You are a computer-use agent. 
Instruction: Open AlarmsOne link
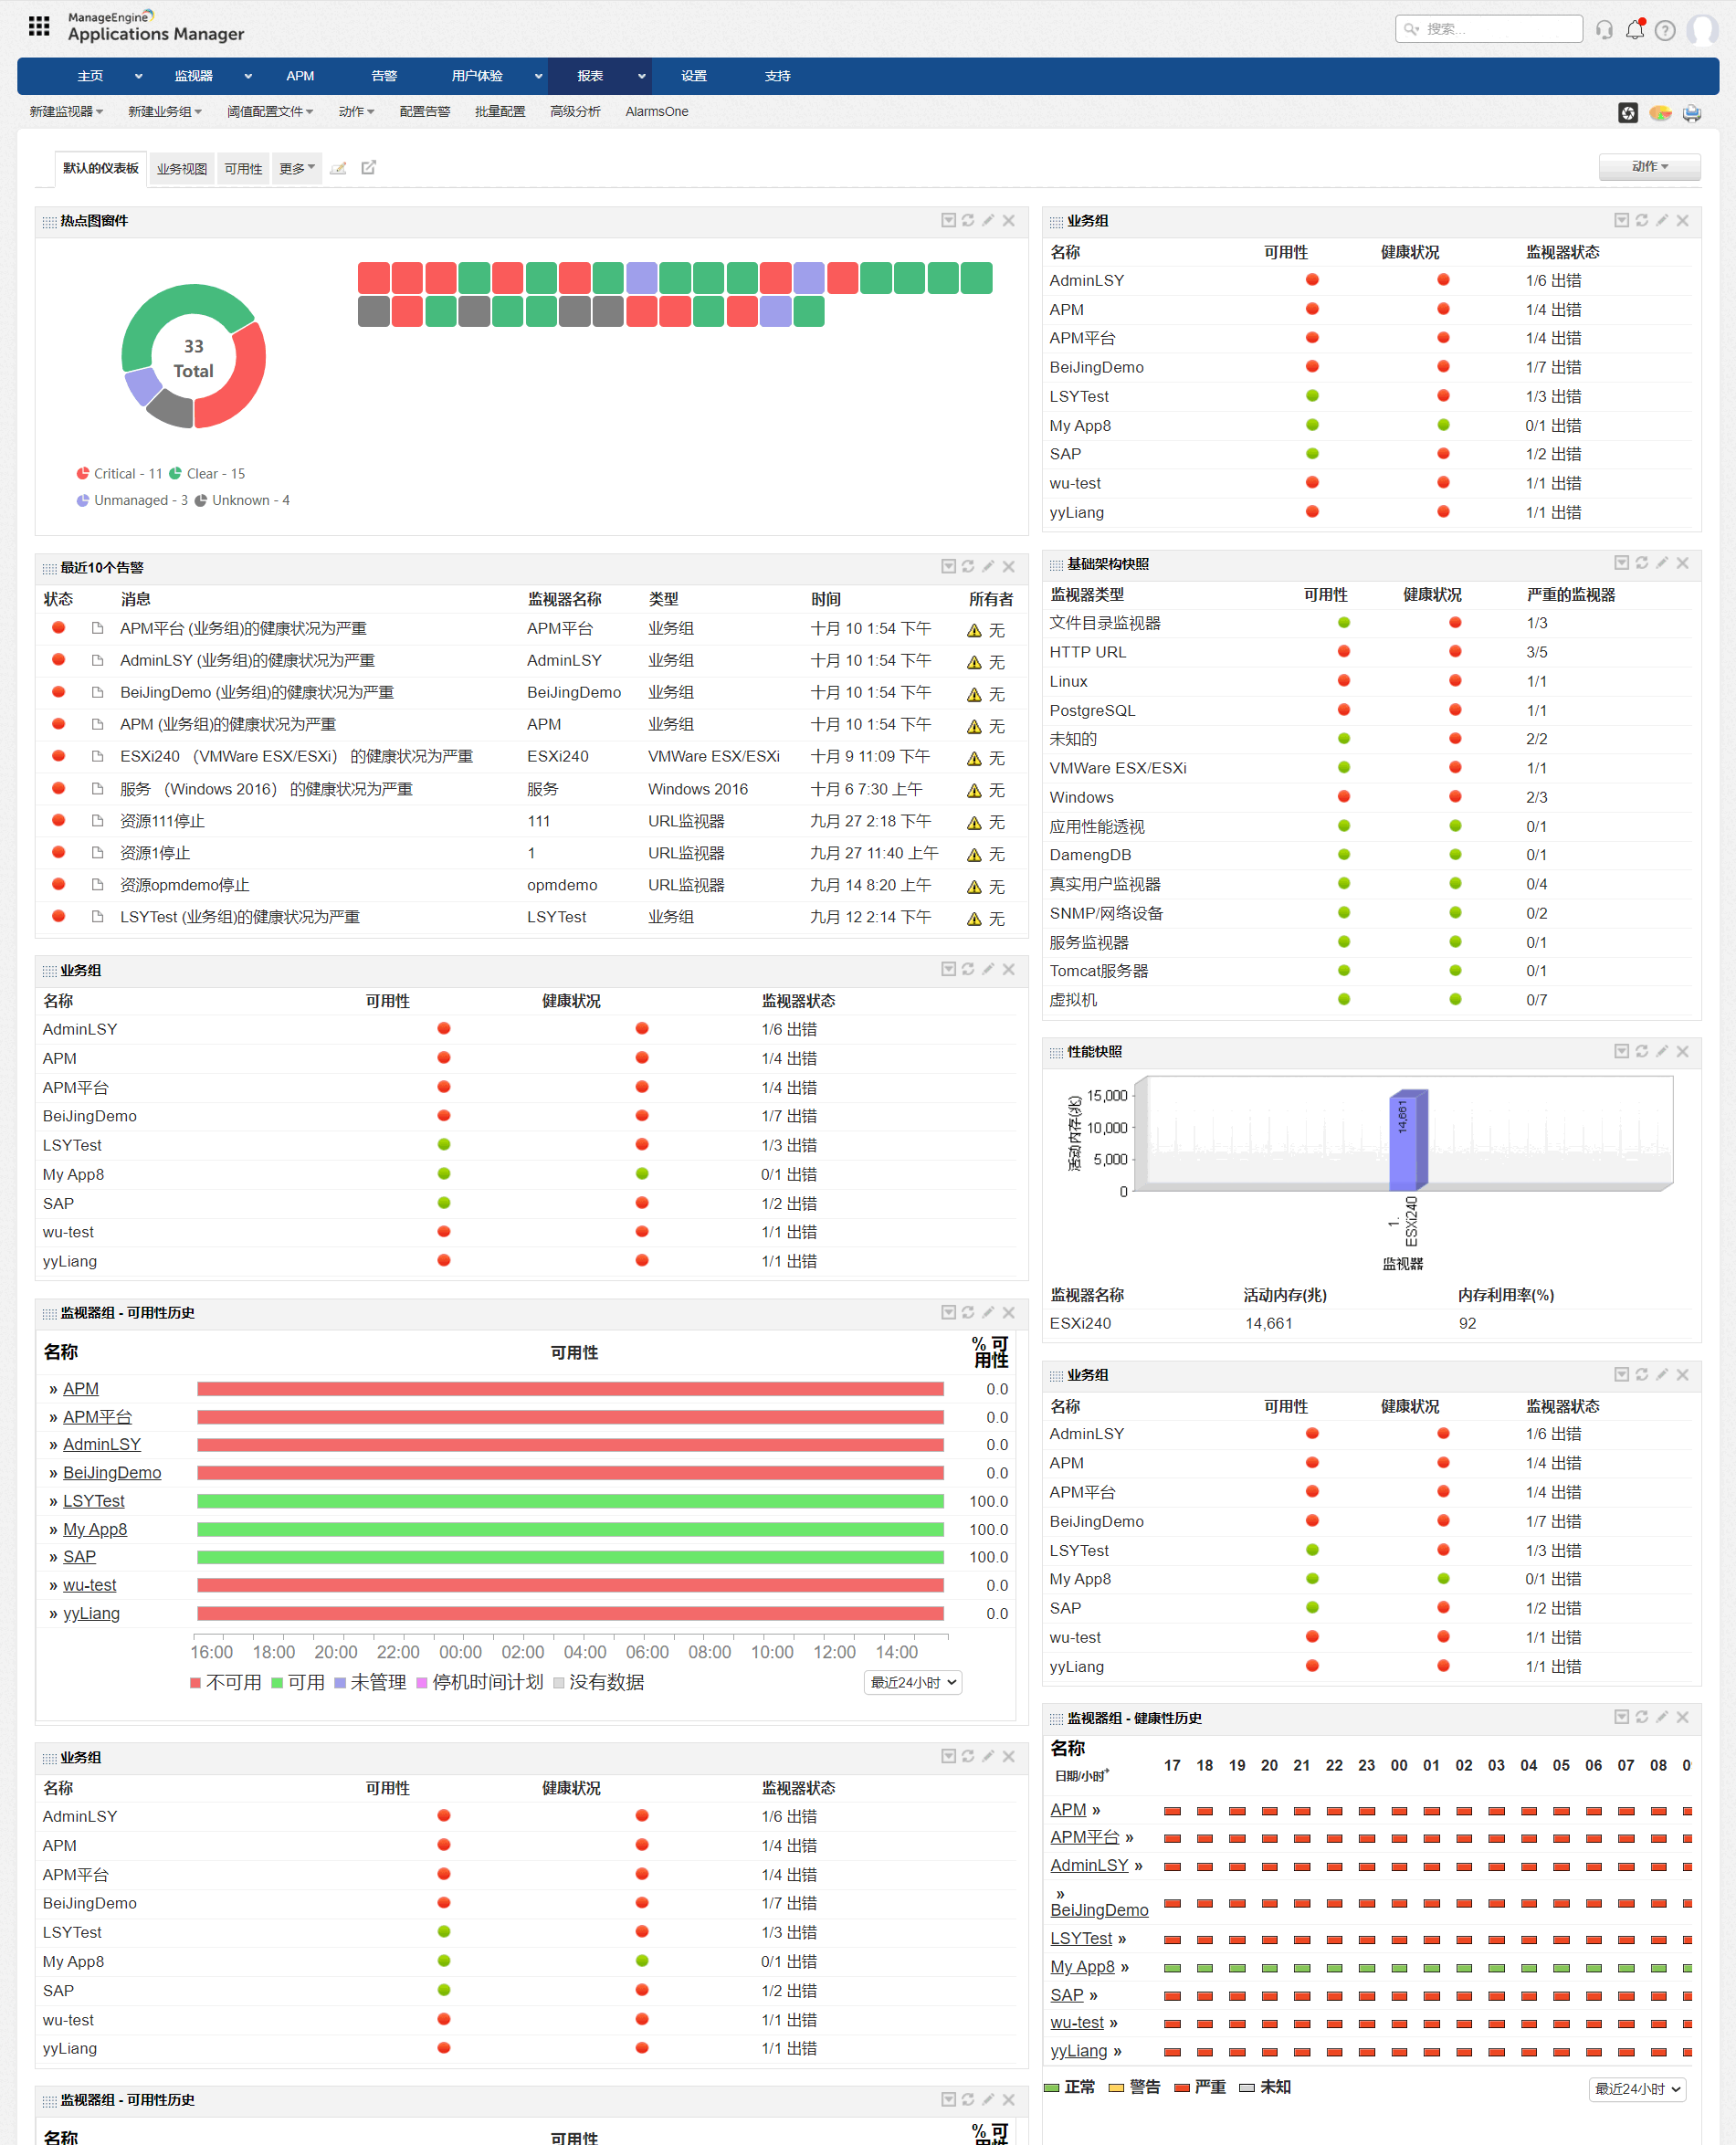tap(657, 112)
